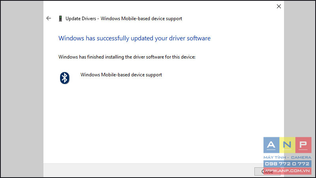
Task: Click the device icon beside Update Drivers title
Action: point(60,19)
